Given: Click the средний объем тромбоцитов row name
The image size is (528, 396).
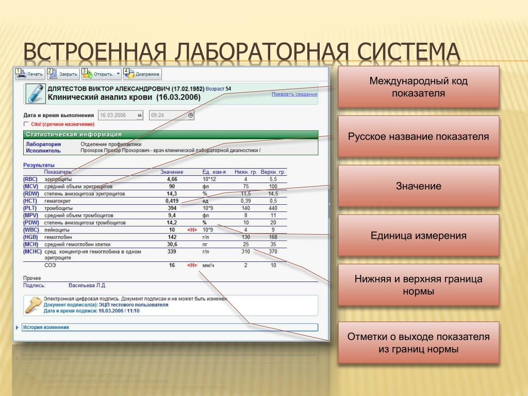Looking at the screenshot, I should [x=79, y=216].
